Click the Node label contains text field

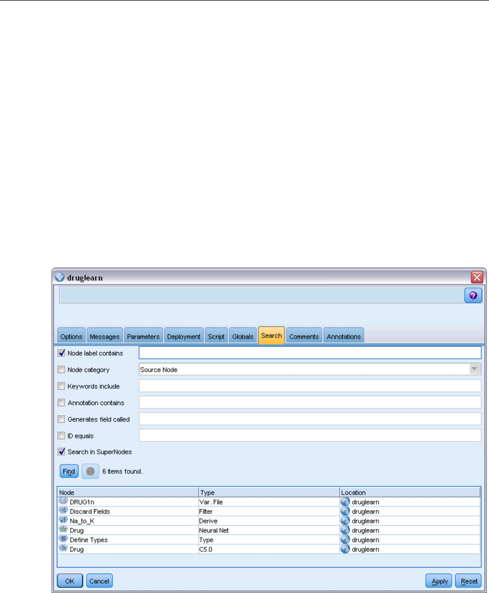click(x=310, y=353)
